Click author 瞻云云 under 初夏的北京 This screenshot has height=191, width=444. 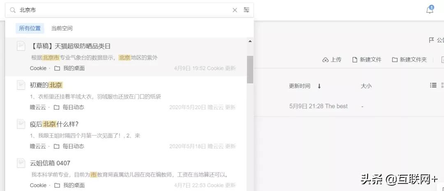pos(38,107)
